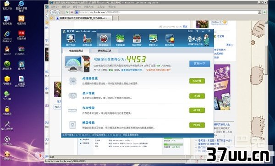
Task: Open 电脑优化 computer optimization icon
Action: pos(153,40)
